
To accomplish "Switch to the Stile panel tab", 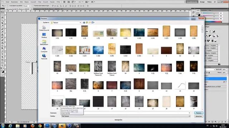I will (210, 10).
